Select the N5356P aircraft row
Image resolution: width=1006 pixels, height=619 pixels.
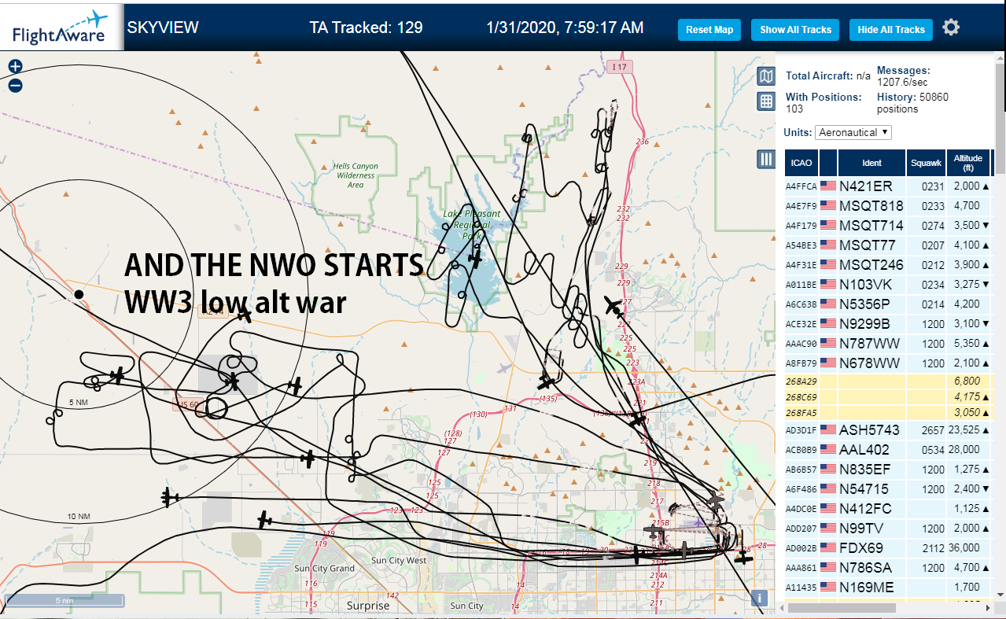coord(888,304)
